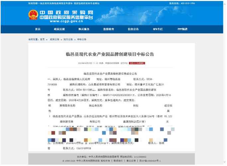
Task: Open the 政采法规 navigation tab
Action: point(60,29)
